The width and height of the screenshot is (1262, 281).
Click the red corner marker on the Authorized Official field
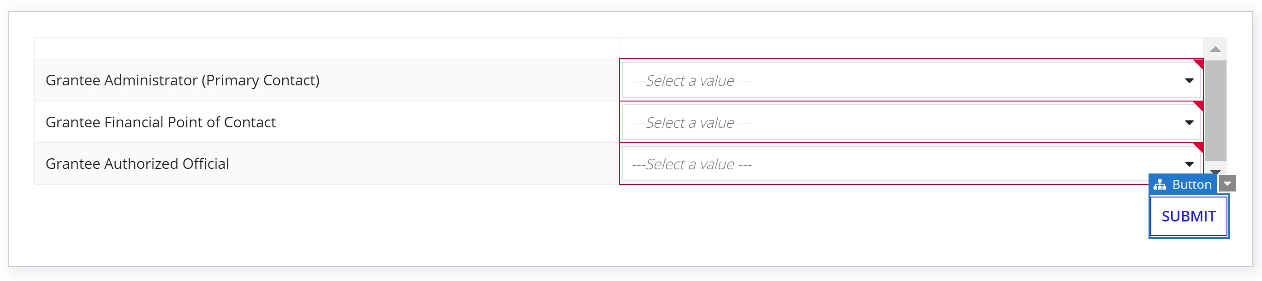pos(1198,148)
